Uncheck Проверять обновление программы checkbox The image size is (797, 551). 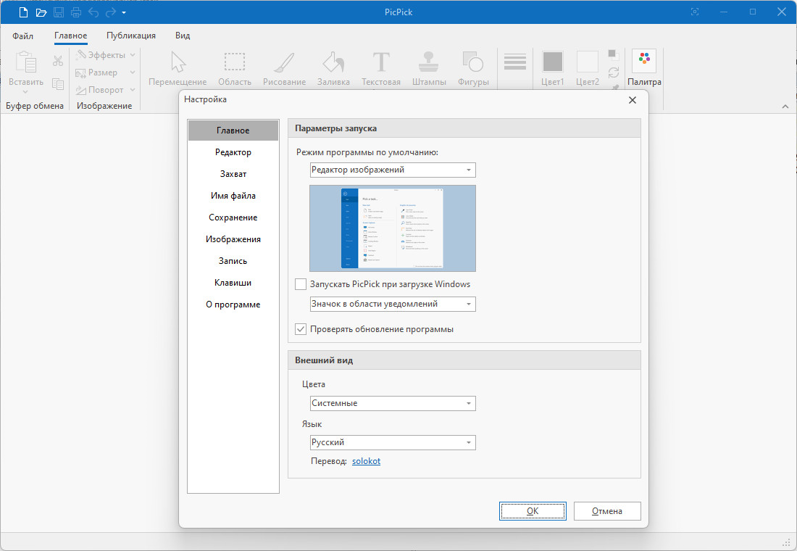point(301,329)
